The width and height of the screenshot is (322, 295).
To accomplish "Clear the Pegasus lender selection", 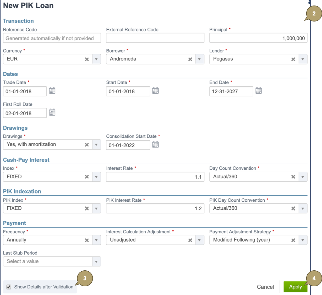I will click(x=293, y=59).
